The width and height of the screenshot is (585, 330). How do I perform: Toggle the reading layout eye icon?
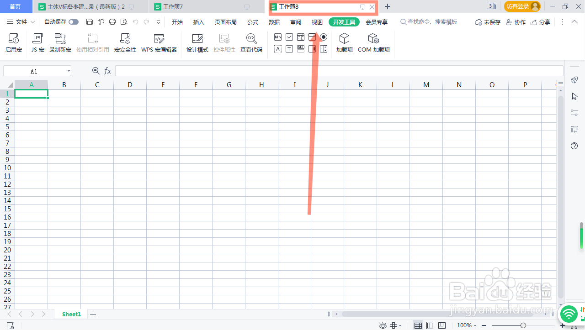click(383, 325)
